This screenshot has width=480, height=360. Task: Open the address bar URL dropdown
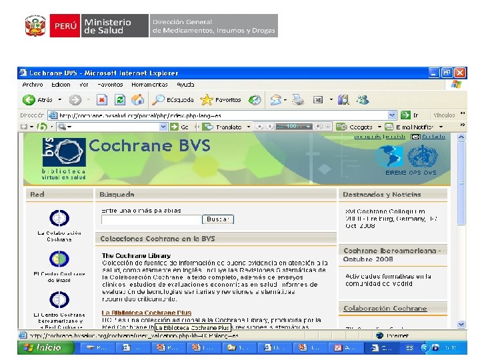tap(392, 115)
